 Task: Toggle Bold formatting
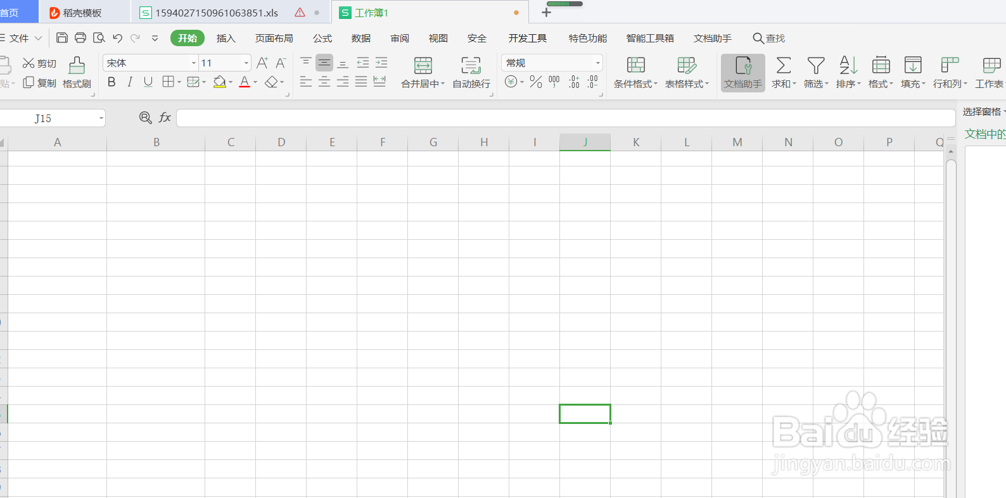pyautogui.click(x=111, y=82)
